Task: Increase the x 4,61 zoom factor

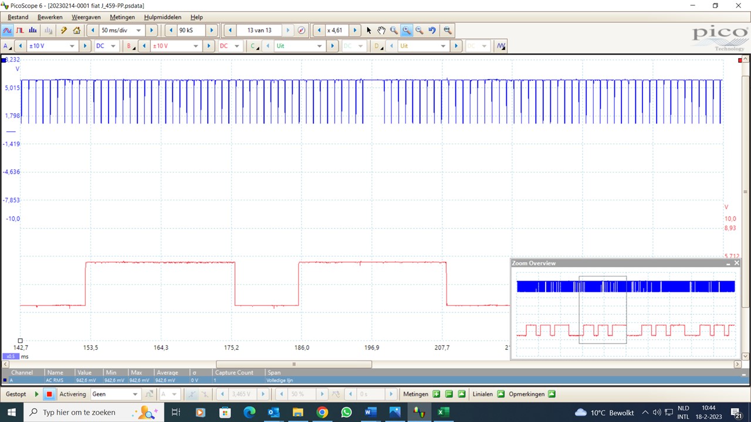Action: pos(354,30)
